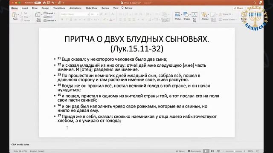Click the Cut command
This screenshot has height=153, width=273.
pos(24,13)
